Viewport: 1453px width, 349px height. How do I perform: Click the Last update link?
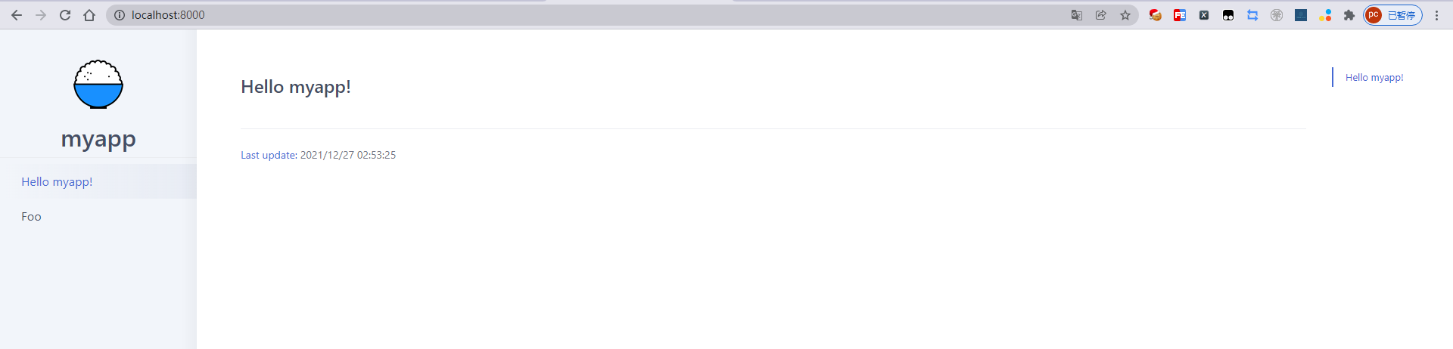point(269,155)
